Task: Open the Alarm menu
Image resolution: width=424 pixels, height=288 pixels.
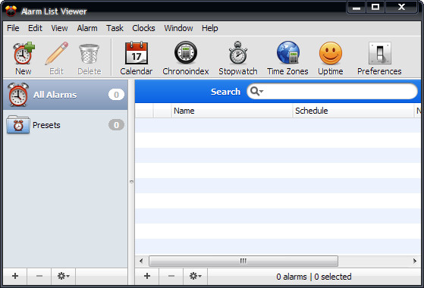Action: pos(87,28)
